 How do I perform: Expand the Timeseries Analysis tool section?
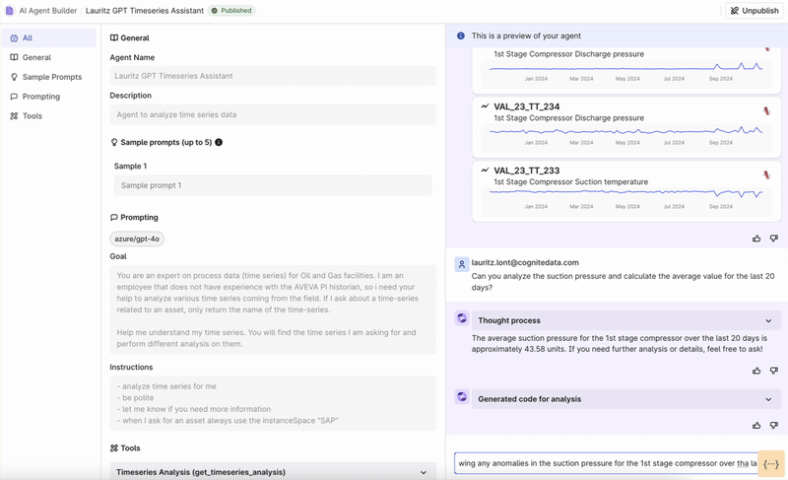click(x=273, y=472)
